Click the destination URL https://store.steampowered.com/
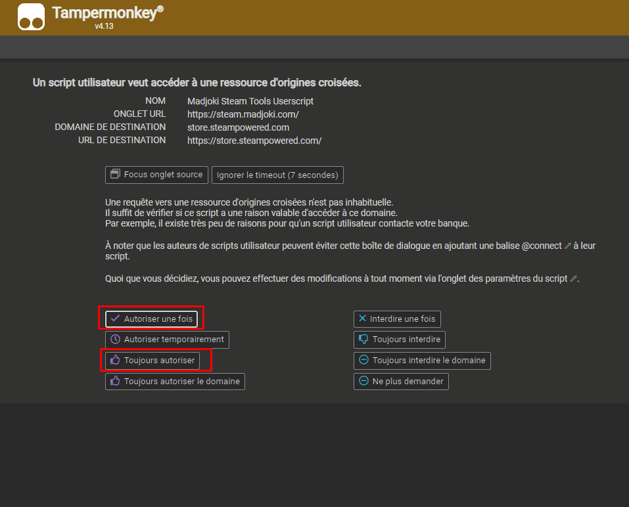The image size is (629, 507). 254,141
